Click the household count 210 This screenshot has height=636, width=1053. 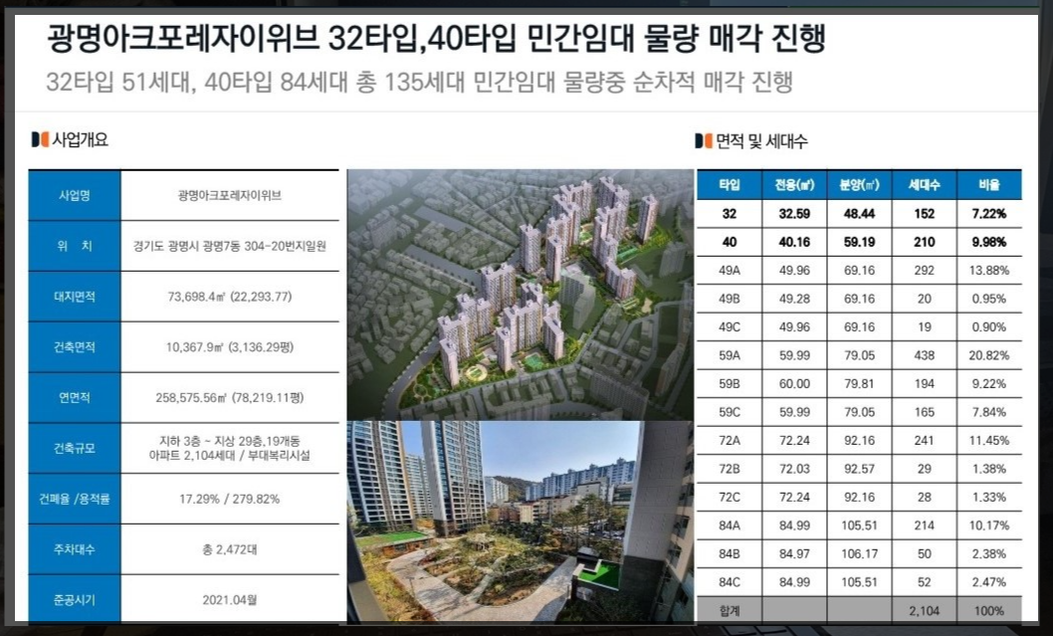925,242
